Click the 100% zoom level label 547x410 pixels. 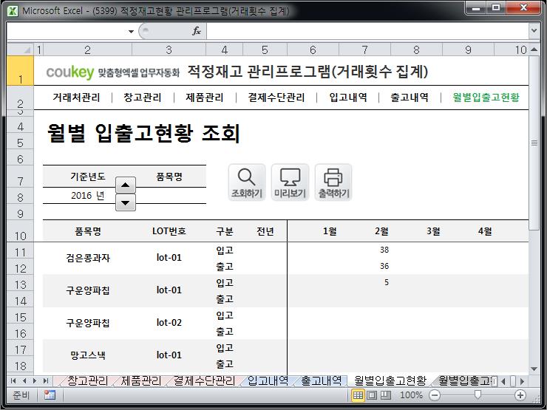point(411,395)
